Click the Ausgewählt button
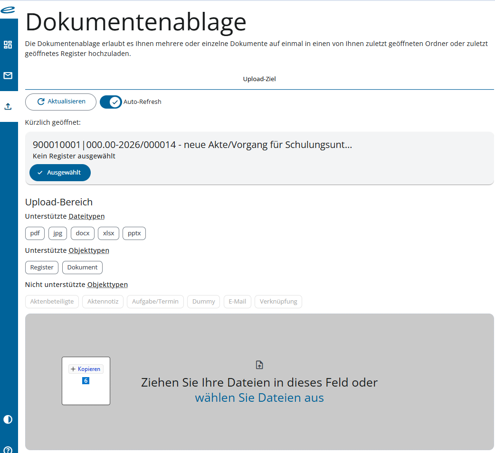This screenshot has width=495, height=453. pos(60,173)
